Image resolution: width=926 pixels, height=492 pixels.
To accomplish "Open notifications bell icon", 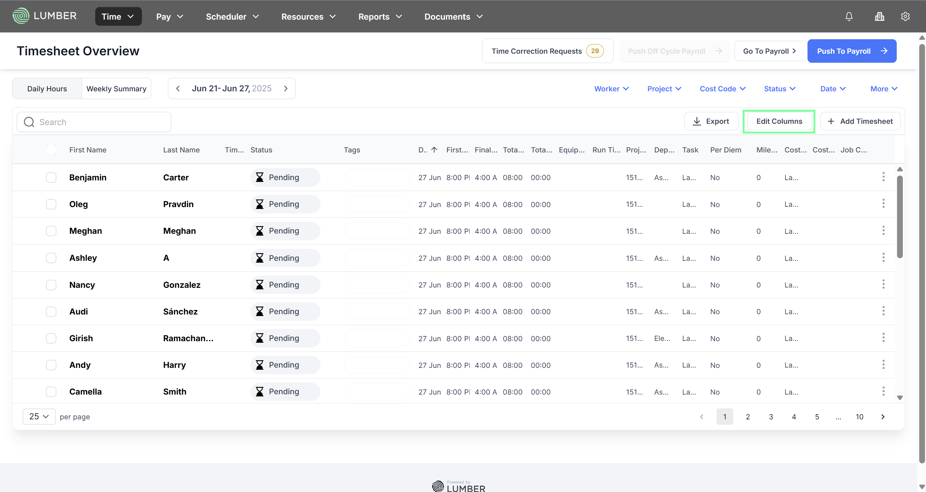I will (x=849, y=16).
